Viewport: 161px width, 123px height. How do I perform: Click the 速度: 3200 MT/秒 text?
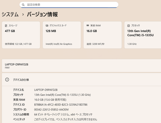coord(95,44)
